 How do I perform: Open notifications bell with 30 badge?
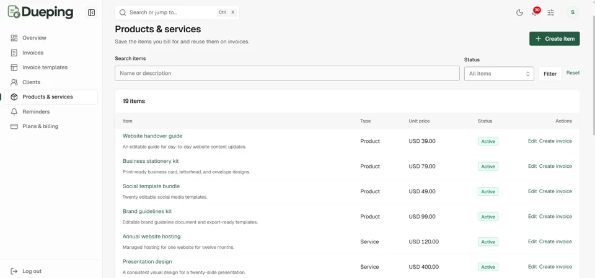click(535, 12)
